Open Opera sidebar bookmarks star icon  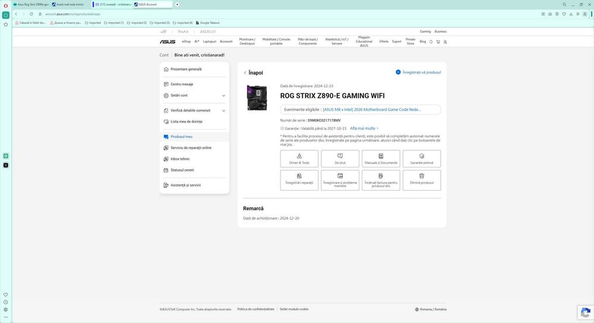click(x=6, y=24)
